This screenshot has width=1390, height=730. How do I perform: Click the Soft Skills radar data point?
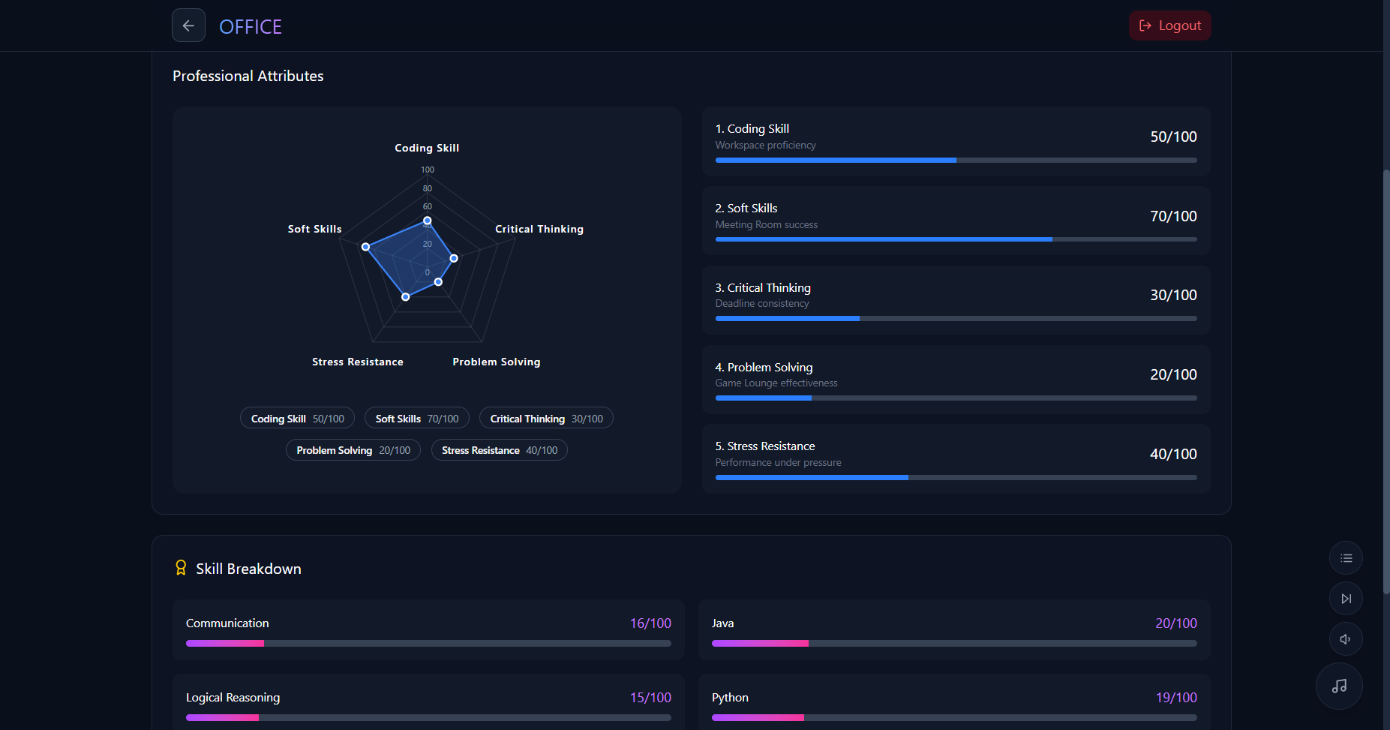tap(365, 247)
